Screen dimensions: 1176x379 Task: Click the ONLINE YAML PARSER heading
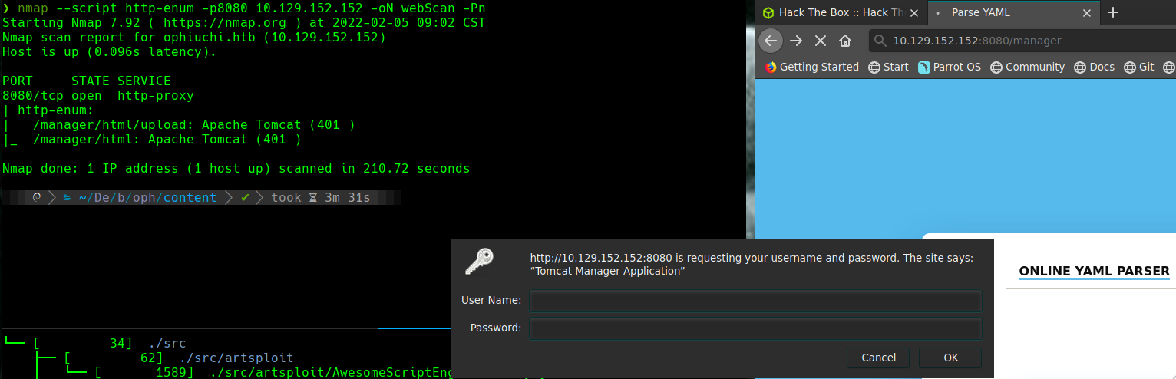[x=1094, y=271]
